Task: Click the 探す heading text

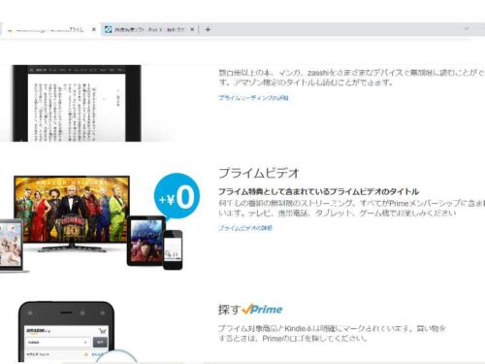Action: [x=229, y=310]
